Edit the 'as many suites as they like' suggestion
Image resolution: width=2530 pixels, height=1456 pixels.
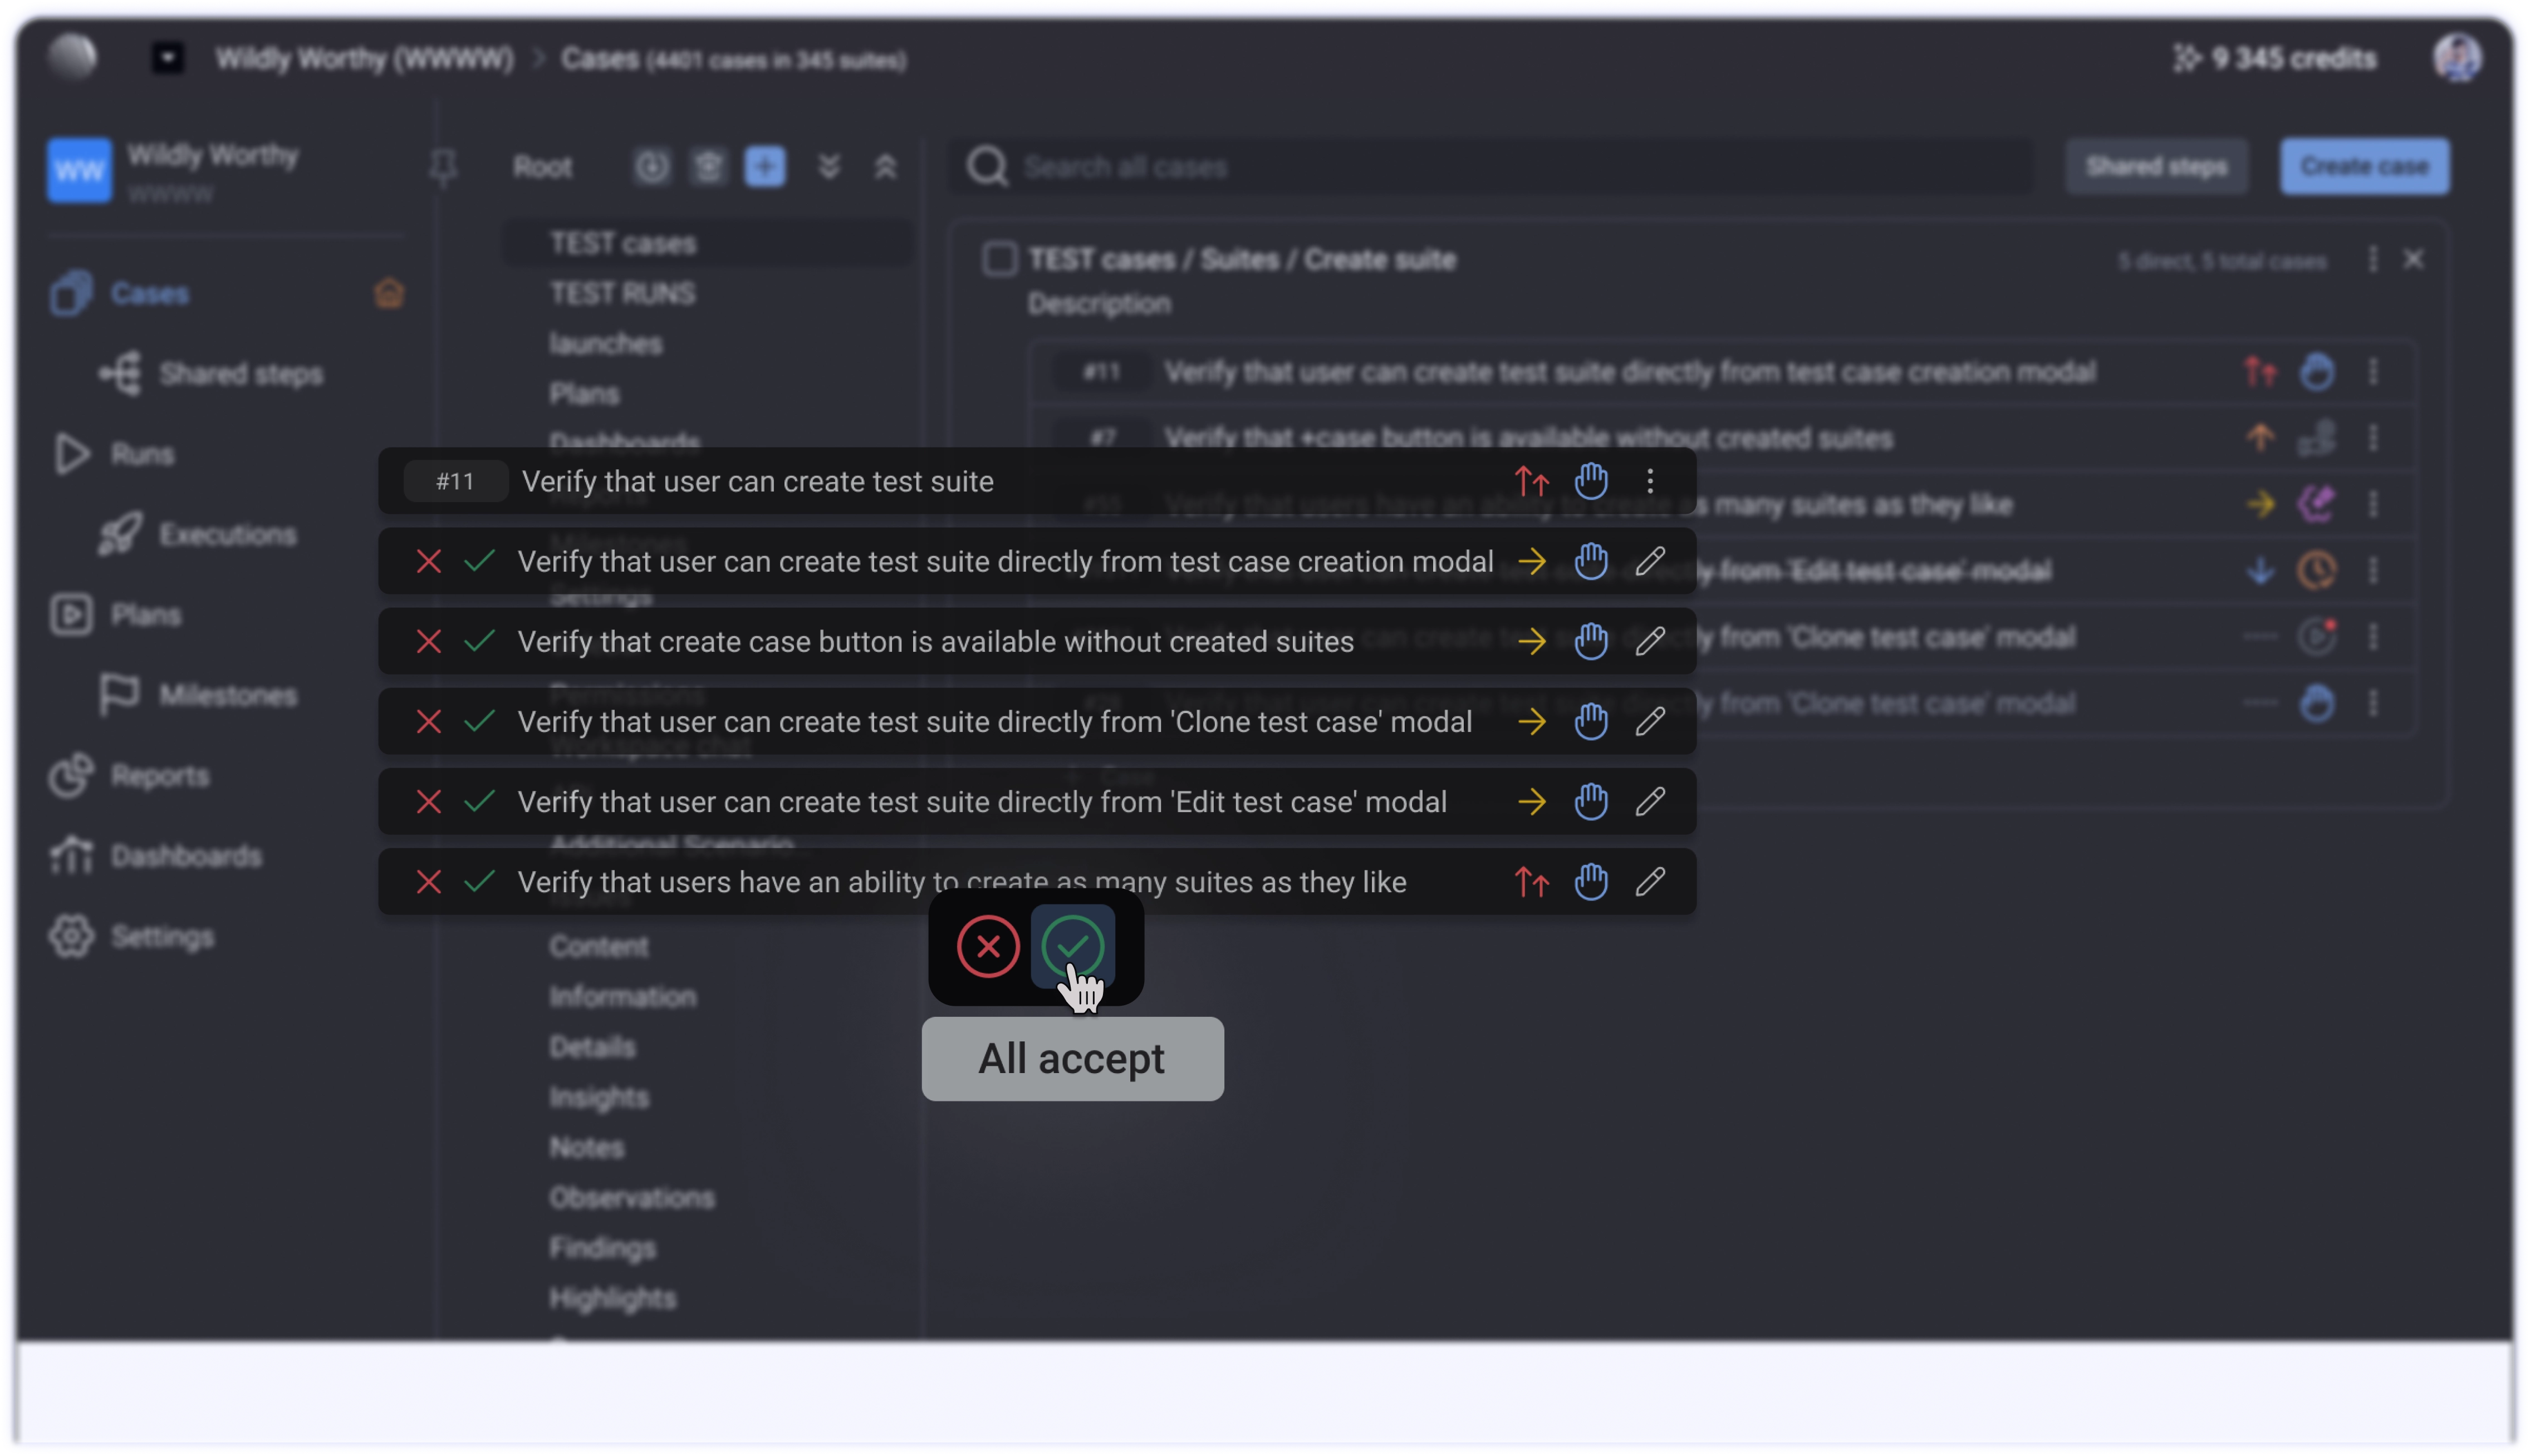[x=1650, y=882]
